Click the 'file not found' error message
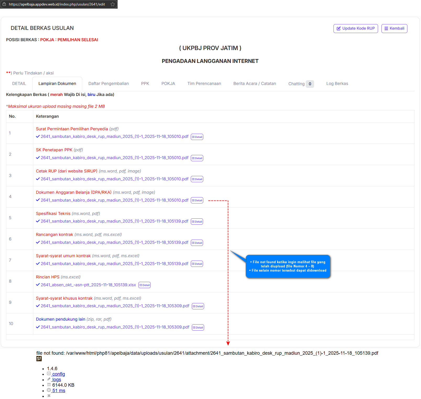Viewport: 421px width, 399px height. point(207,353)
